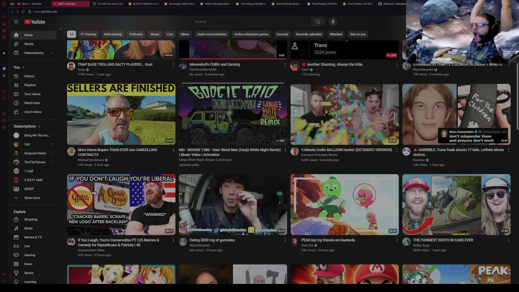This screenshot has height=292, width=519.
Task: Expand the Subscriptions section header
Action: [27, 126]
